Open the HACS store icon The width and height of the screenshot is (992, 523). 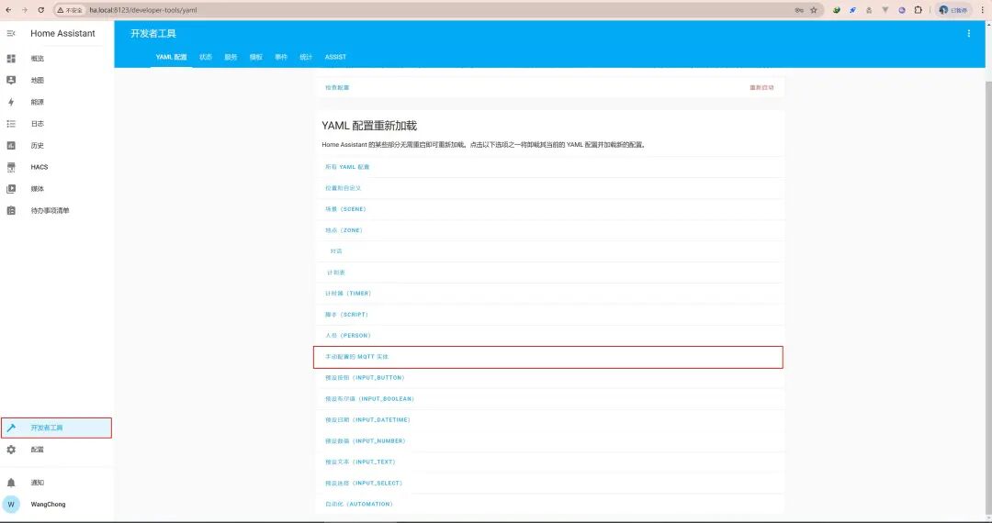tap(11, 167)
